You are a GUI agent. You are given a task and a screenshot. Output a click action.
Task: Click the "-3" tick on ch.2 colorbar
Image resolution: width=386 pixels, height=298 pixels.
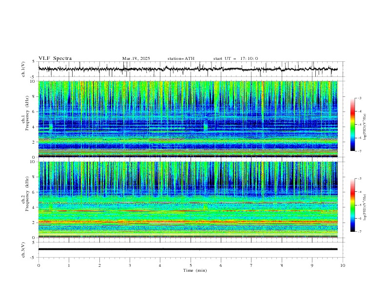coord(359,179)
